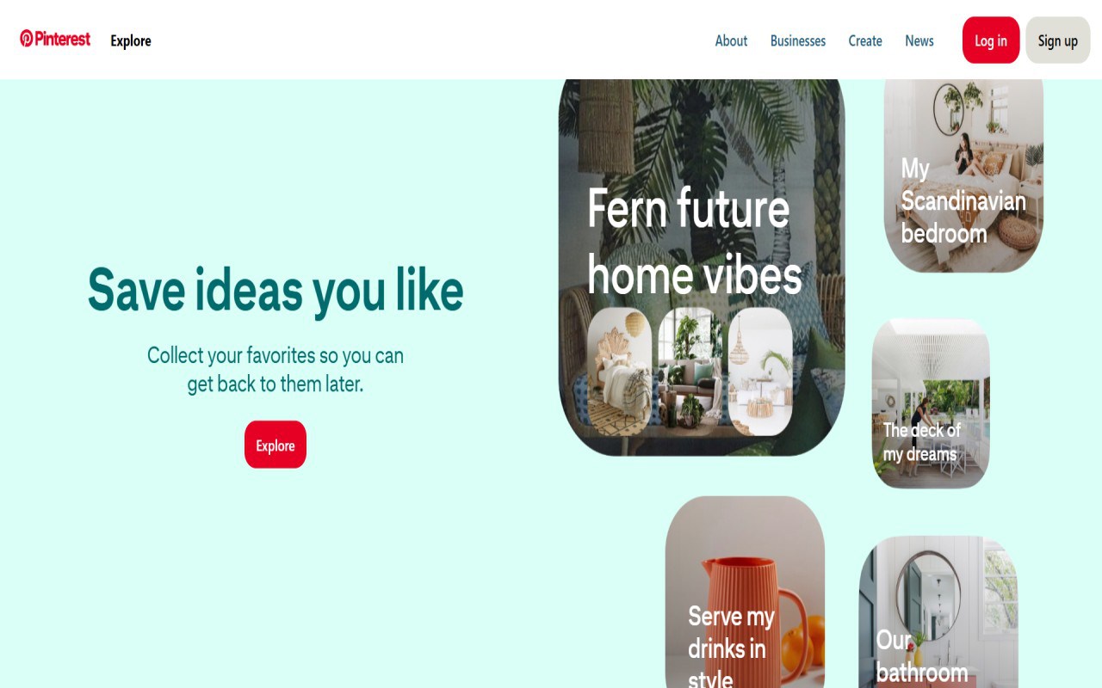1102x688 pixels.
Task: Open The deck of my dreams card
Action: (931, 404)
